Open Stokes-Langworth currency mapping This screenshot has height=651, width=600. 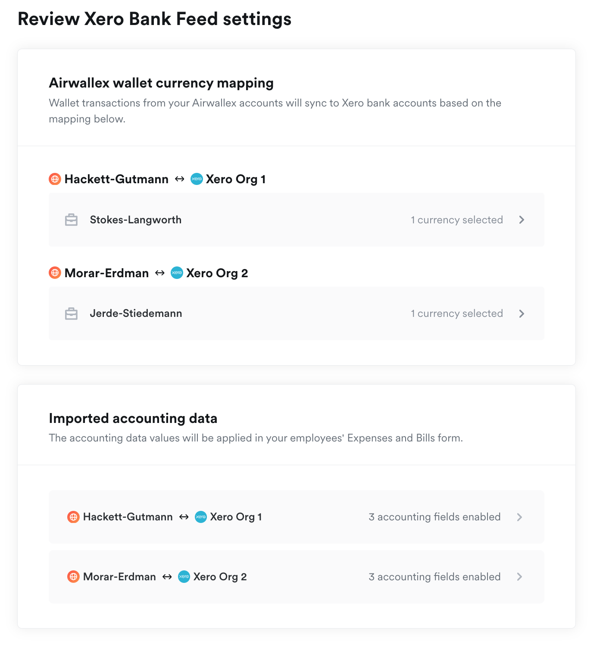297,220
